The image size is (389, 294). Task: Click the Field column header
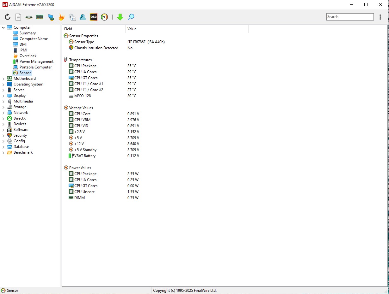68,29
